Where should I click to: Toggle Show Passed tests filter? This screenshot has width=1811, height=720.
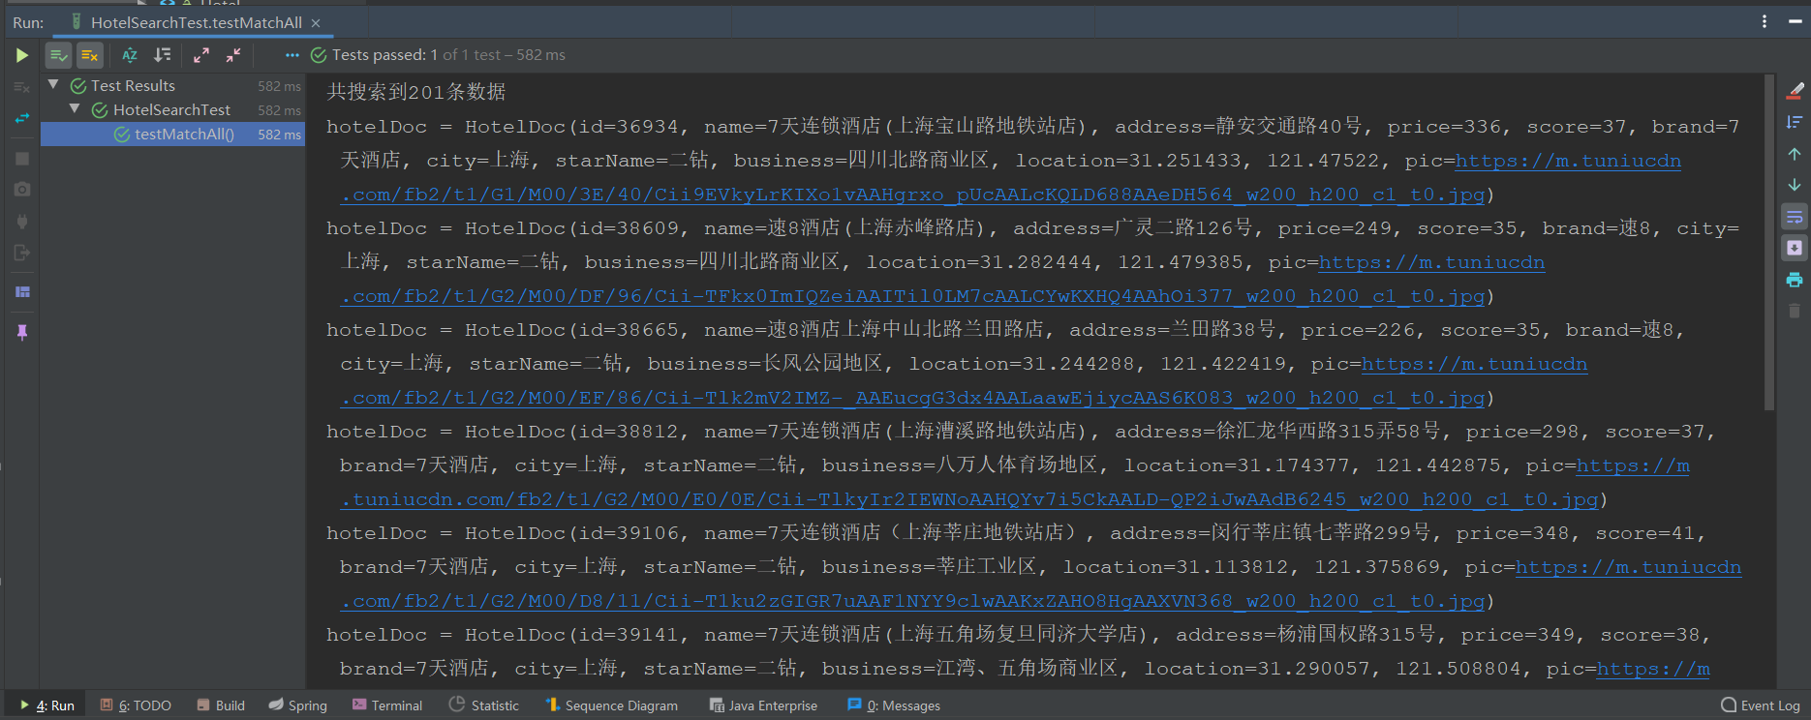pos(58,55)
